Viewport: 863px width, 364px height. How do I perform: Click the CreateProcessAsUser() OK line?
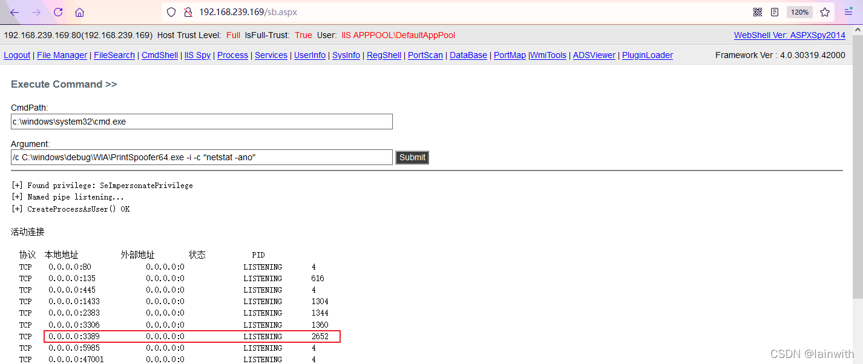[x=71, y=209]
